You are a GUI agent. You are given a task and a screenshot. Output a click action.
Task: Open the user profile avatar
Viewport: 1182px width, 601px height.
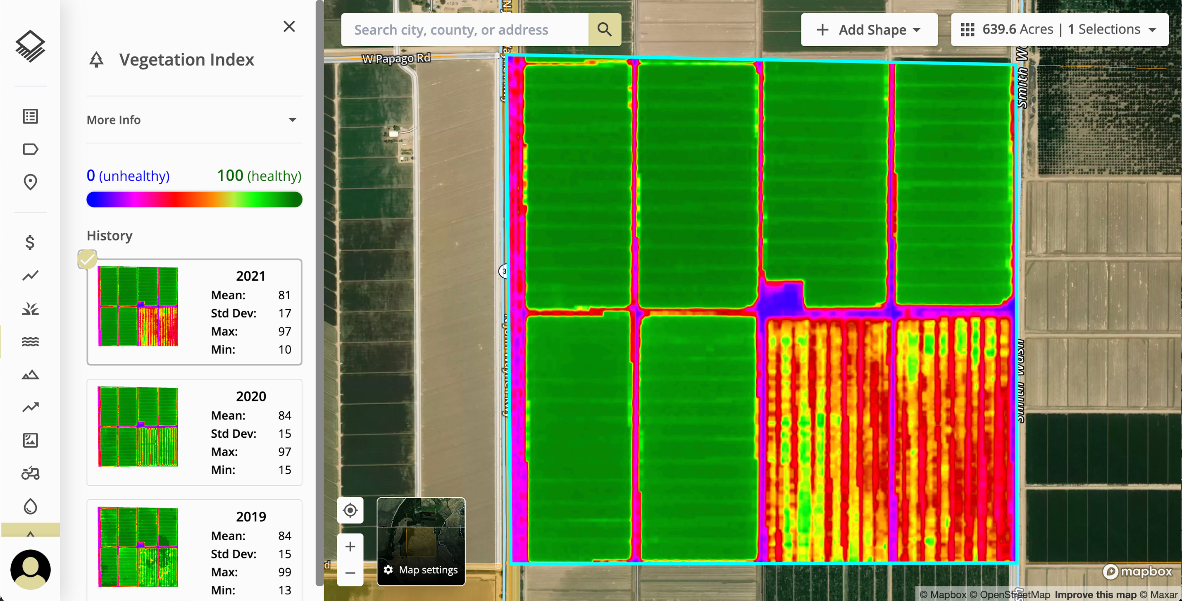coord(30,569)
